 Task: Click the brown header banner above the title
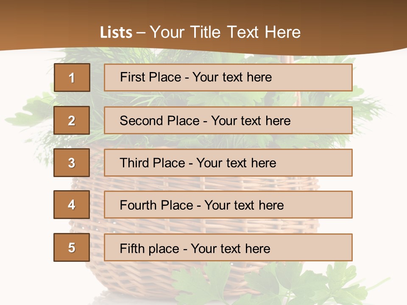pyautogui.click(x=203, y=11)
